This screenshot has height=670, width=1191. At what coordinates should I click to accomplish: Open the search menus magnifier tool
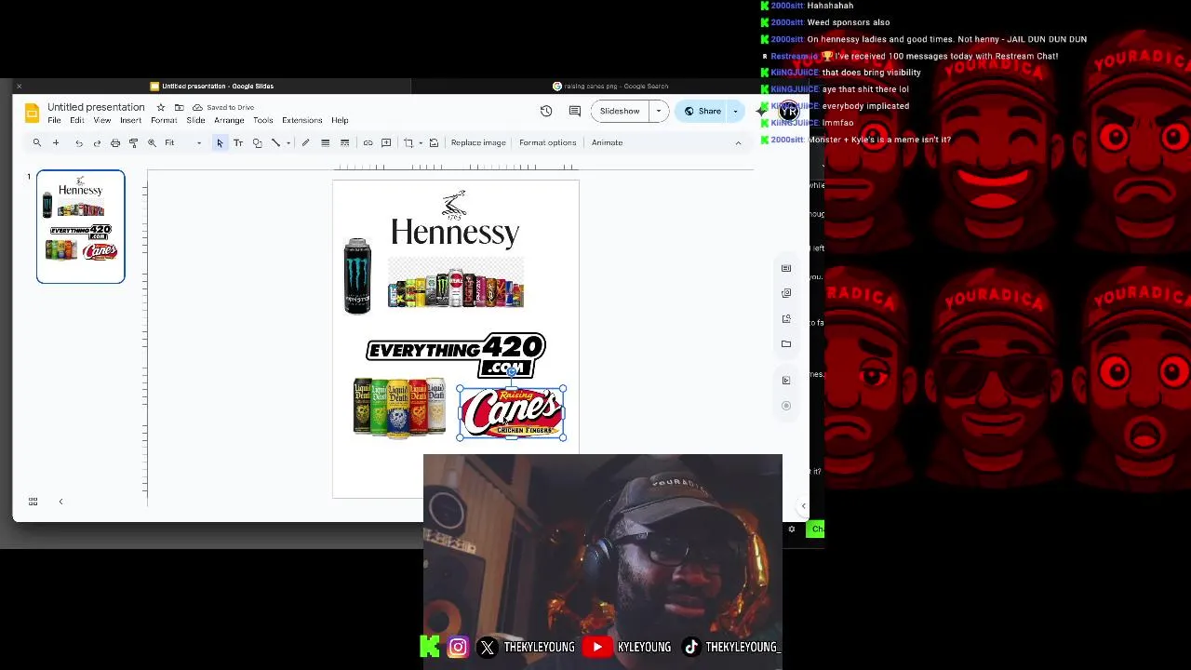(x=37, y=142)
